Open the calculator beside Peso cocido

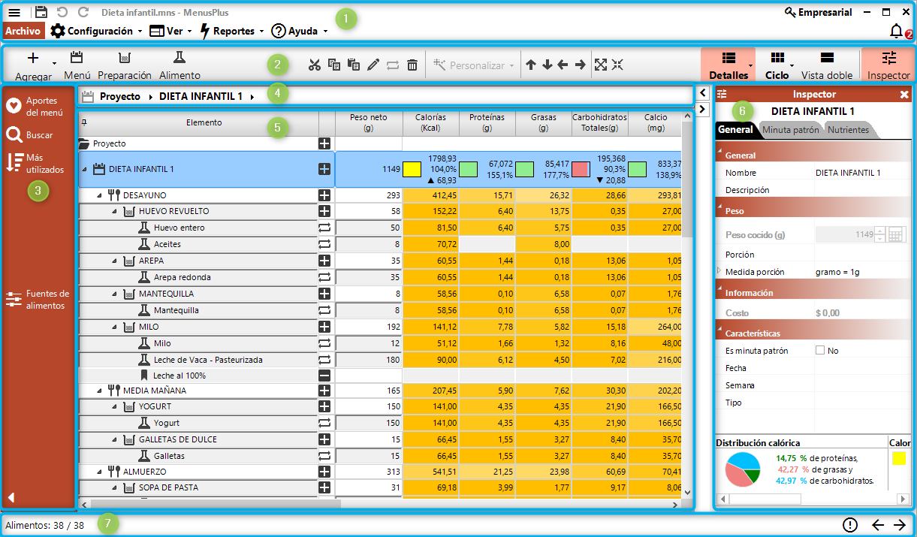point(896,235)
